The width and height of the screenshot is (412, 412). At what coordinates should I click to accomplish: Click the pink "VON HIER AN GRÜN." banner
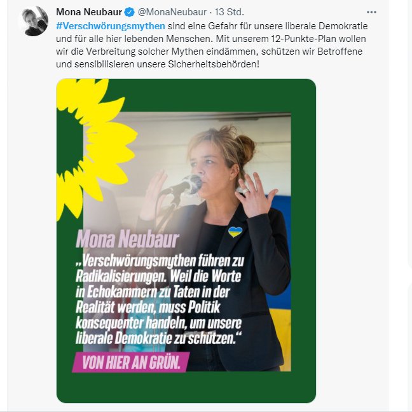click(131, 362)
